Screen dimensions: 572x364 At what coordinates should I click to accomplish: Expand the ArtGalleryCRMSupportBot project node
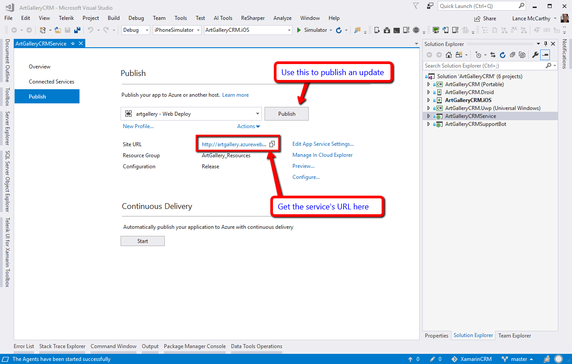coord(428,124)
